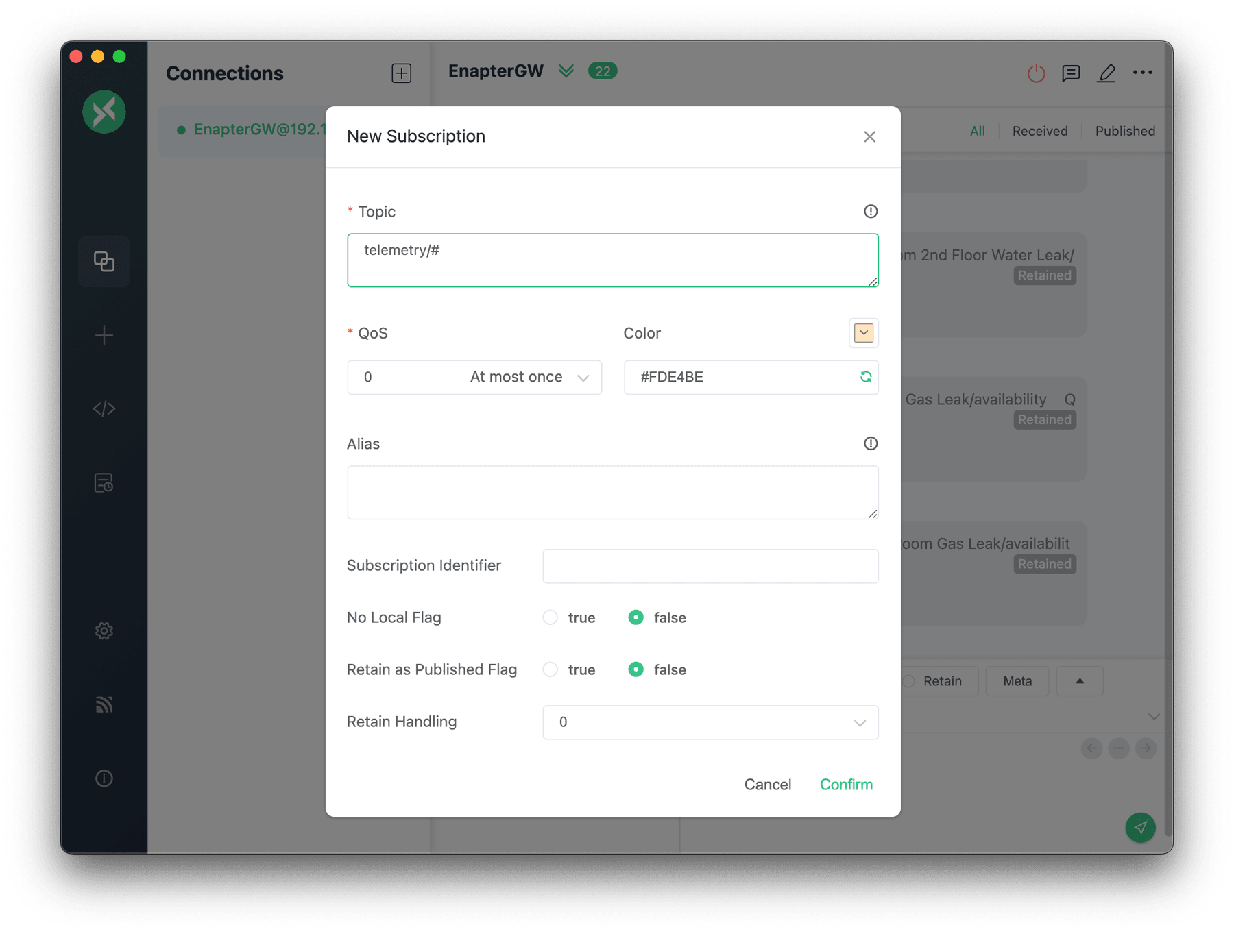Open the edit connection pencil icon
Screen dimensions: 1234x934
tap(1106, 73)
